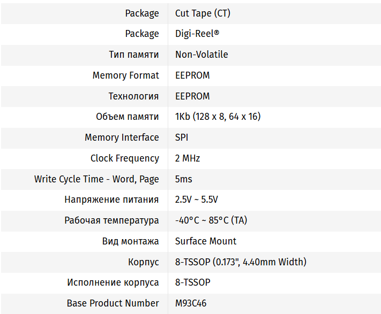
Task: Click the 1Kb (128 x 8, 64 x 16) value
Action: [x=218, y=117]
